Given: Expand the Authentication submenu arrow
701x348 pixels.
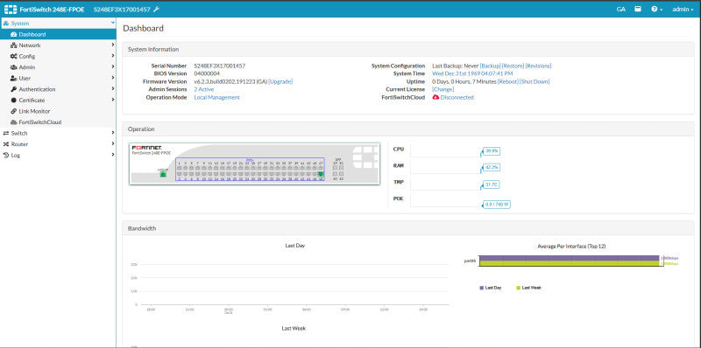Looking at the screenshot, I should point(113,89).
